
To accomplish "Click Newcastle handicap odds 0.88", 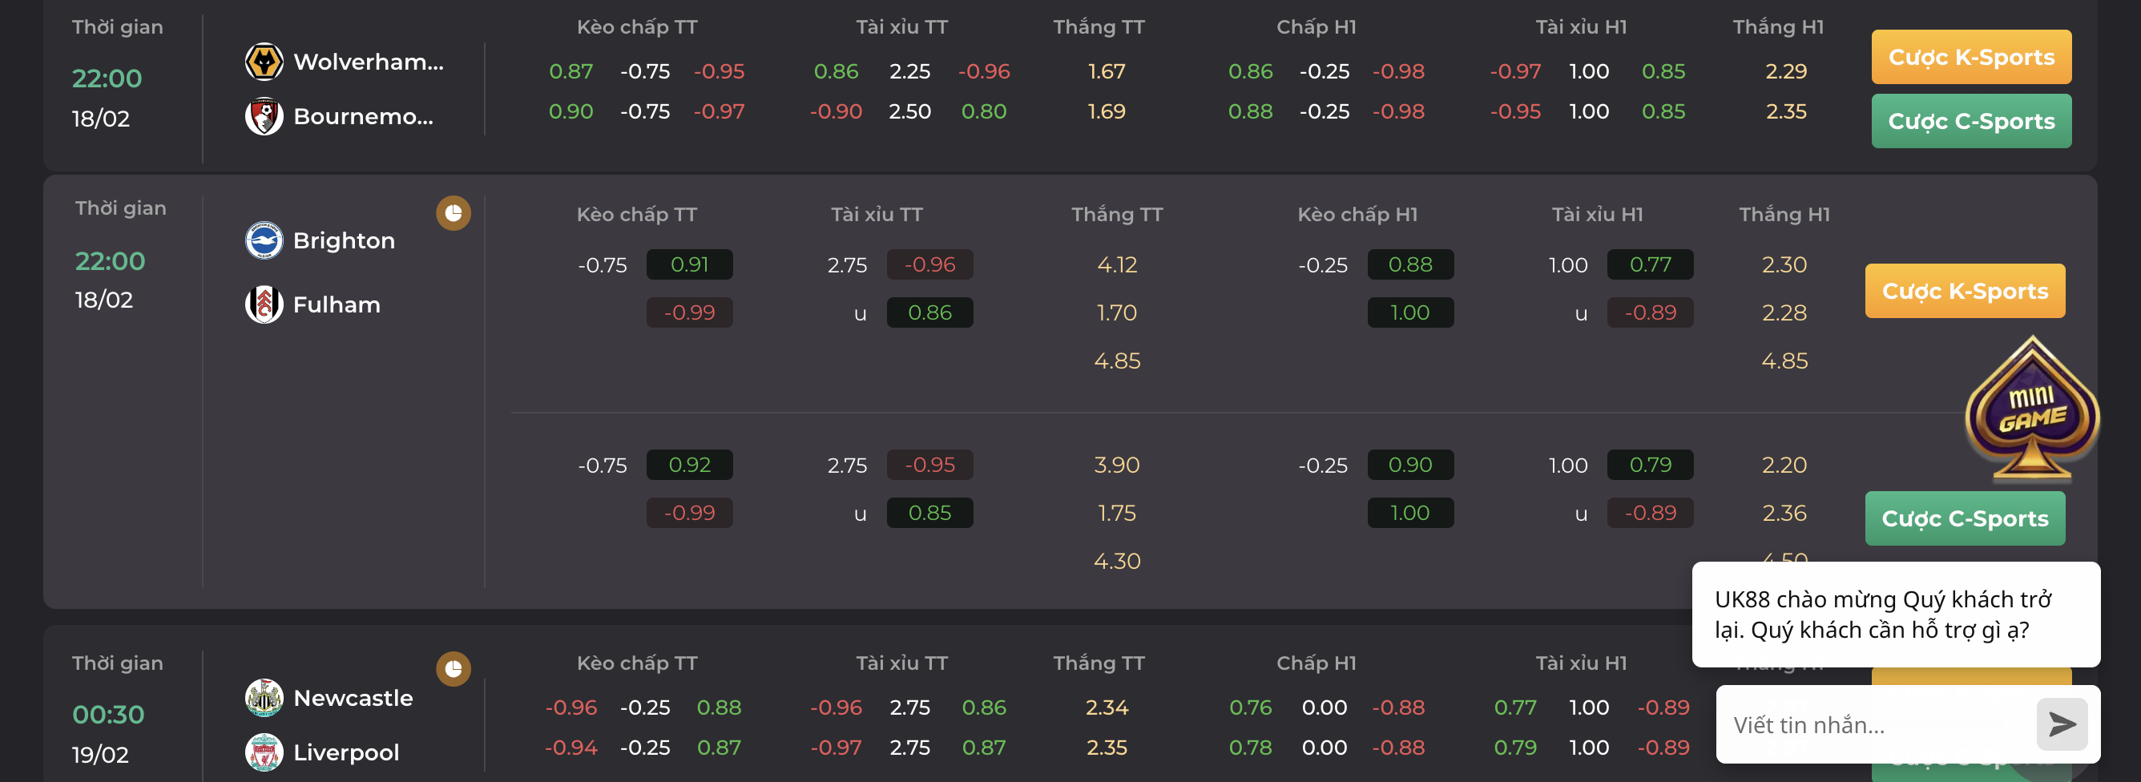I will (x=719, y=707).
